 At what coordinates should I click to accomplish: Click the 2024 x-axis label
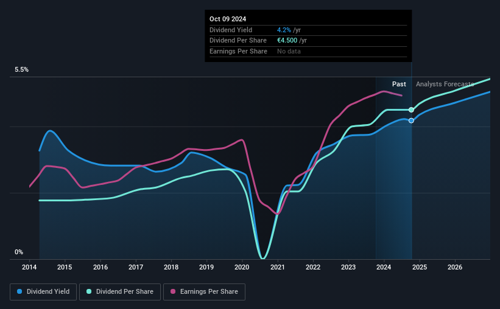click(384, 267)
